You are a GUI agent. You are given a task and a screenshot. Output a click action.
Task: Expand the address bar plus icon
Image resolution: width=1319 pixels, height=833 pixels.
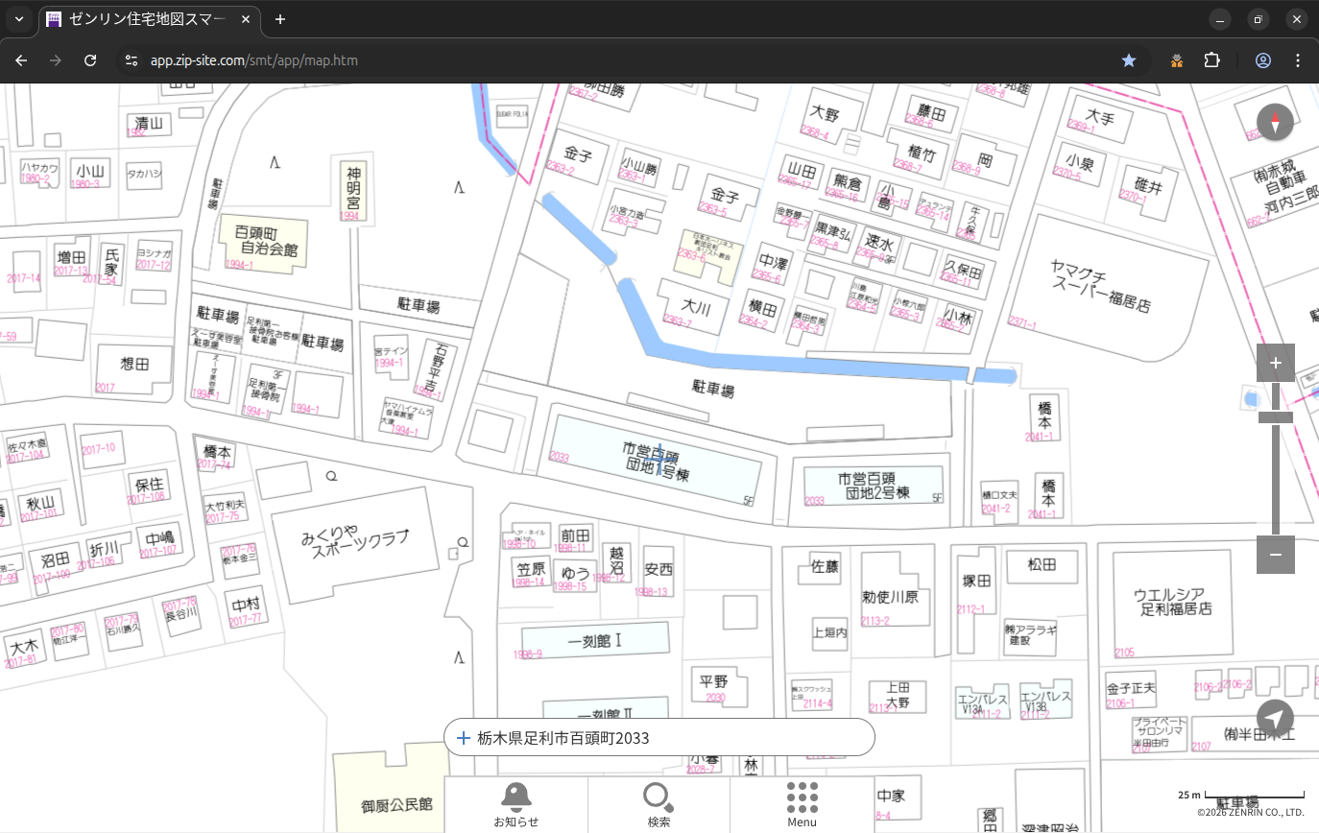[464, 738]
